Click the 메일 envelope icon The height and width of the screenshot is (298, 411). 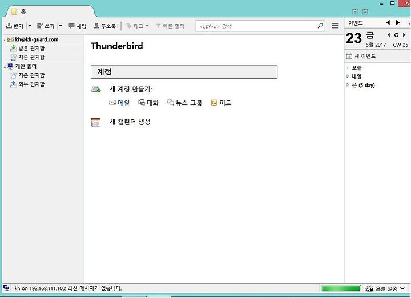112,103
